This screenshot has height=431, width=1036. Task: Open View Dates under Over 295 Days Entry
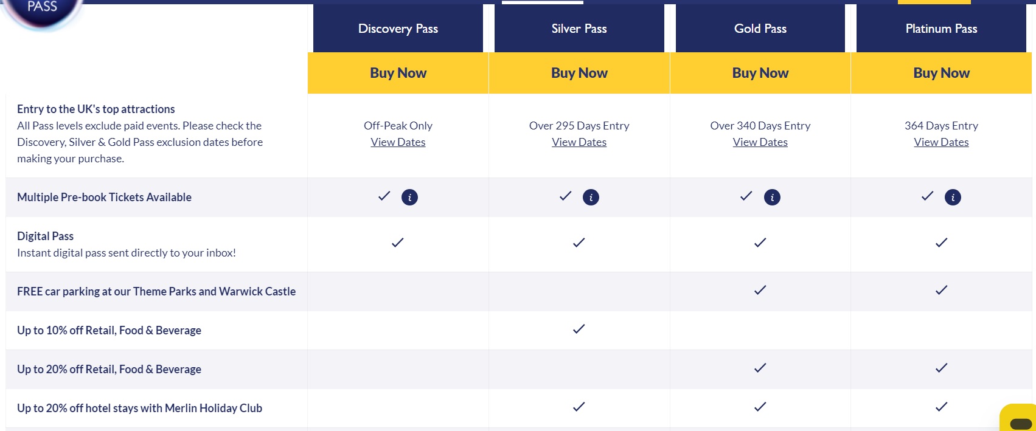[579, 142]
